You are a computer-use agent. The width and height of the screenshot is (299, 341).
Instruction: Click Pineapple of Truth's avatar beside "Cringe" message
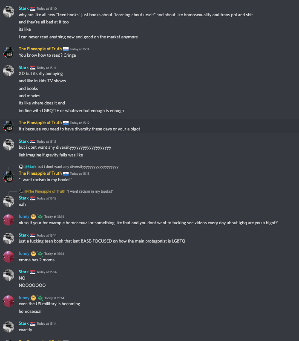(9, 52)
